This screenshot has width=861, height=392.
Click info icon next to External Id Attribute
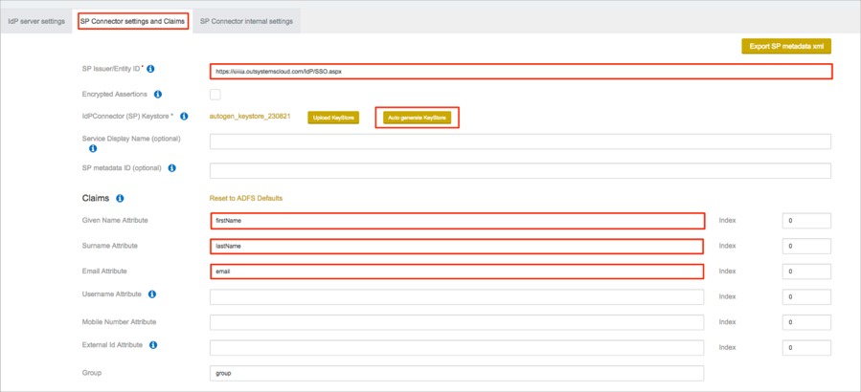(x=153, y=345)
